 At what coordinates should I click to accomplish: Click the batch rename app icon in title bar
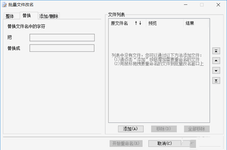pos(4,4)
